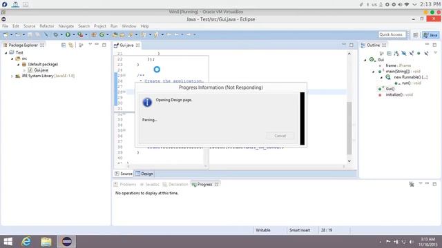This screenshot has width=442, height=248.
Task: Toggle Link with Editor in Package Explorer
Action: (70, 45)
